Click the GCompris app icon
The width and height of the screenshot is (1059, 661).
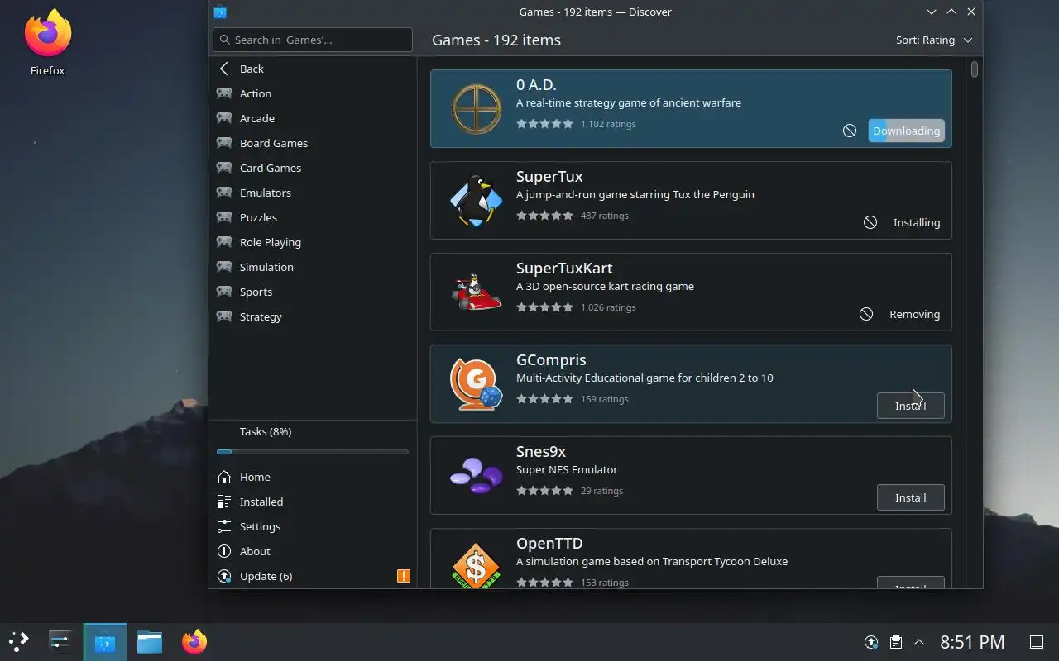tap(476, 384)
